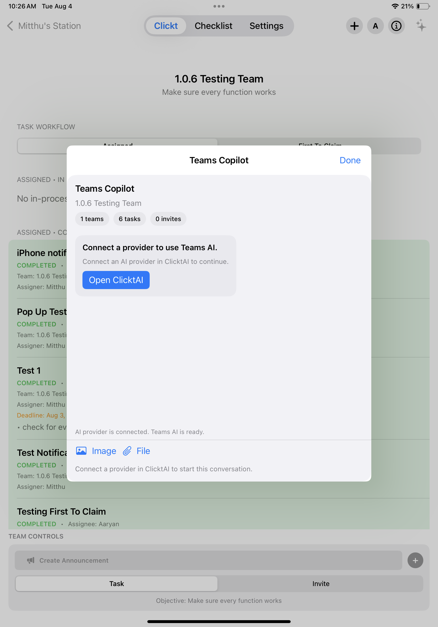The height and width of the screenshot is (627, 438).
Task: Select the Invite segment in Team Controls
Action: [x=321, y=584]
